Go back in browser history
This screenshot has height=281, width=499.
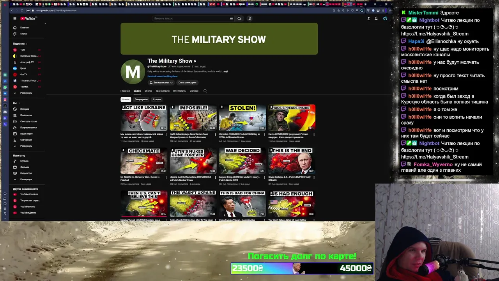coord(12,11)
